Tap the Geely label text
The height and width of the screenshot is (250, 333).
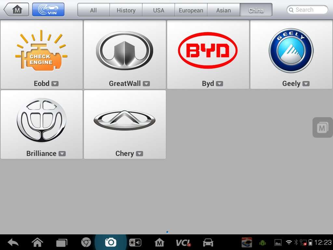pyautogui.click(x=291, y=84)
